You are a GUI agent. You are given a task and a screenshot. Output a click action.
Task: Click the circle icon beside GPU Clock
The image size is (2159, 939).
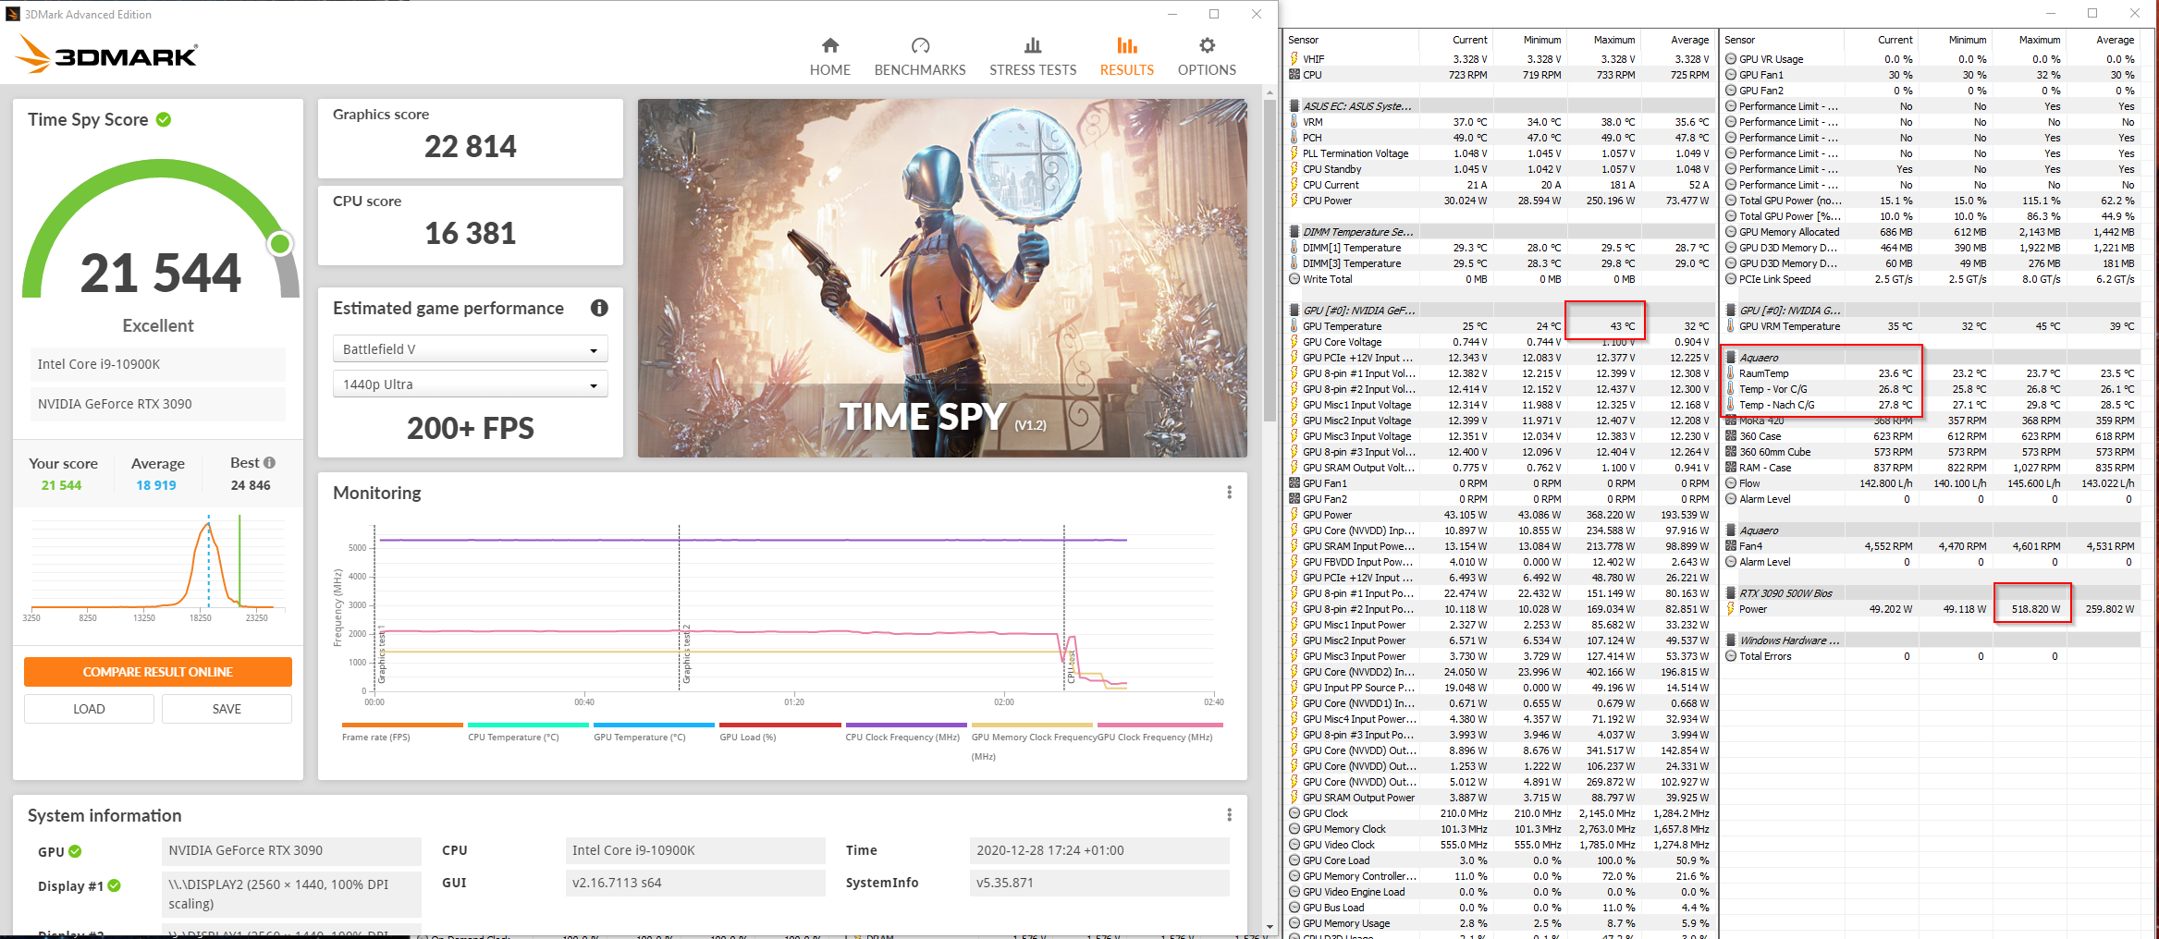pyautogui.click(x=1294, y=813)
